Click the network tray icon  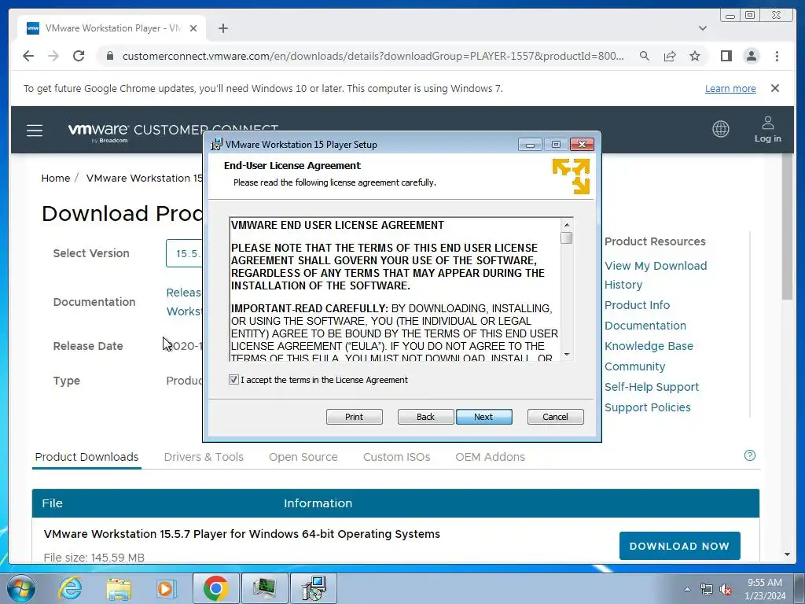[x=707, y=590]
